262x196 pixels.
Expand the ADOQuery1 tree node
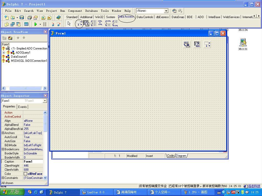click(x=4, y=53)
